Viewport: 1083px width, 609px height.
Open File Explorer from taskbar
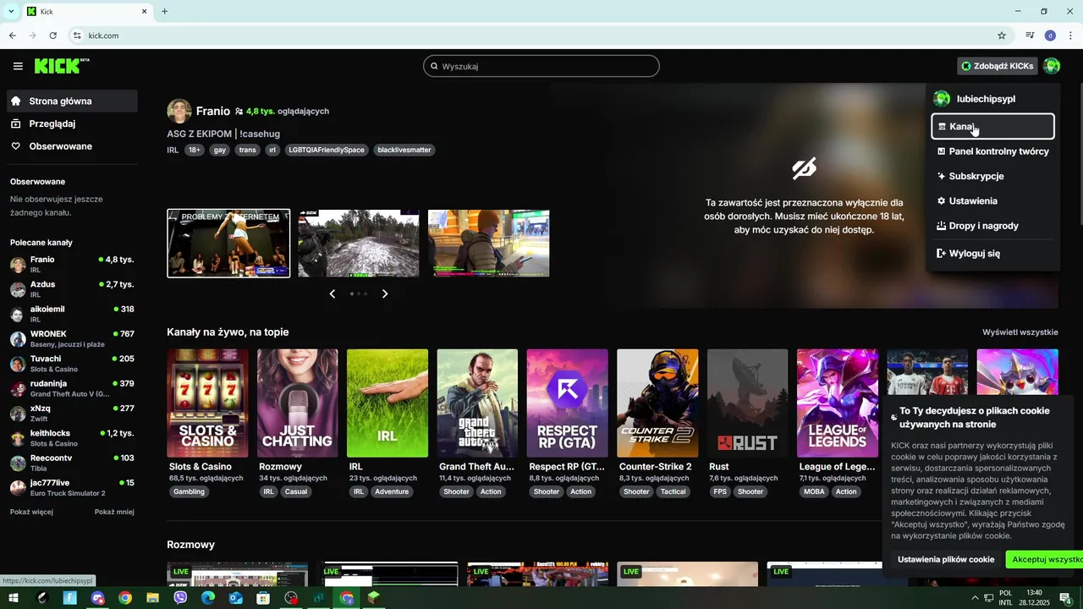coord(152,598)
